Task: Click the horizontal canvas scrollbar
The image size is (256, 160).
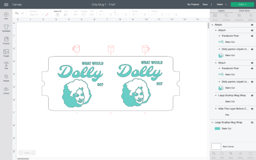Action: [x=23, y=159]
